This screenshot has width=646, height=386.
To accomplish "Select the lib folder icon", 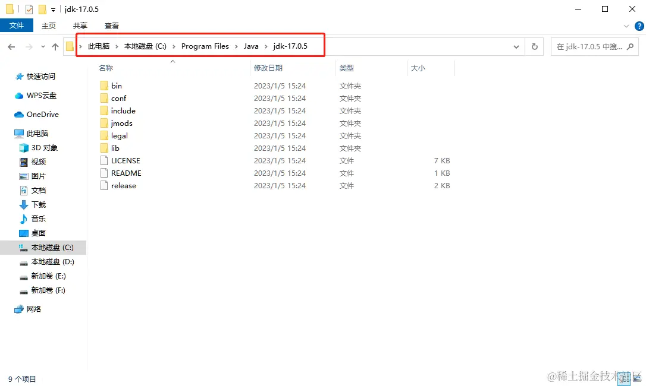I will tap(104, 148).
